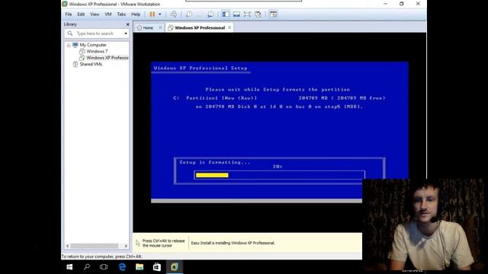Collapse the My Computer tree node
This screenshot has width=488, height=274.
pyautogui.click(x=69, y=46)
